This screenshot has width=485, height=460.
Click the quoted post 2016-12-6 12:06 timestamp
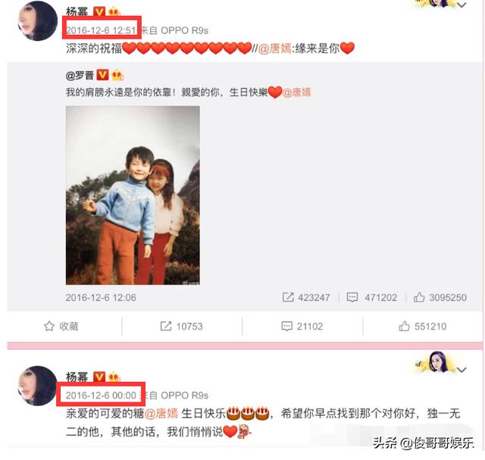tap(101, 297)
